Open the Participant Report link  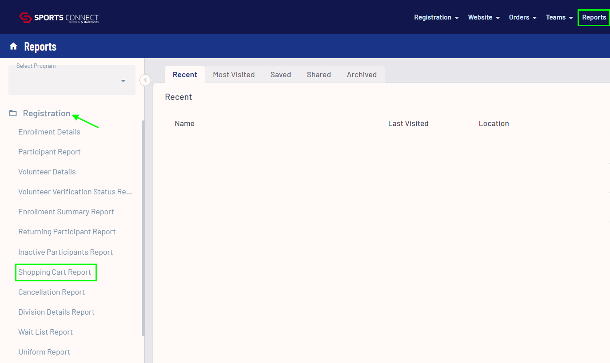click(49, 152)
